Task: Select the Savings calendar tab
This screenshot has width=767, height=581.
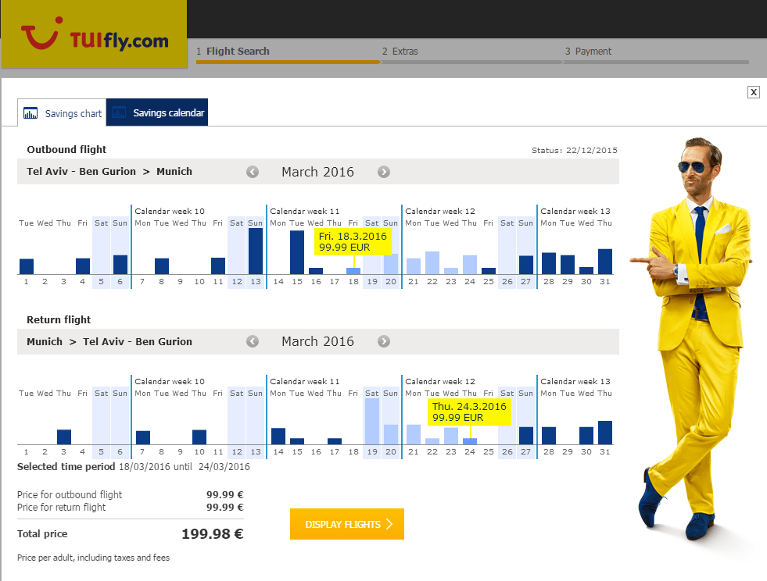Action: click(x=157, y=112)
